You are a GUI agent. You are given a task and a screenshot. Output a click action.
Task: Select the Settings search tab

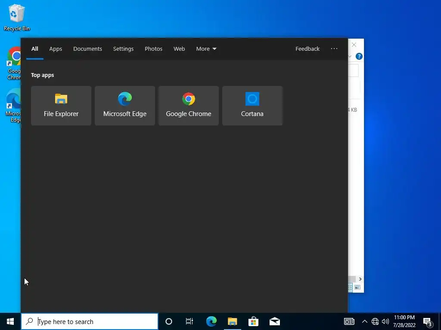click(x=123, y=49)
